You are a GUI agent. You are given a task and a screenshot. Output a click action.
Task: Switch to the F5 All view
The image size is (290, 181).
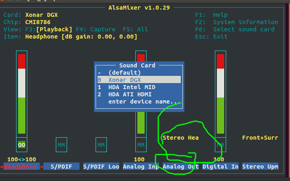tap(135, 29)
